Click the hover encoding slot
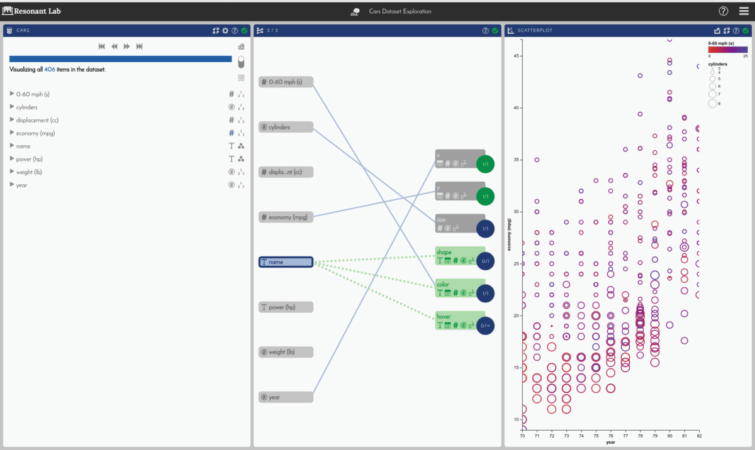Screen dimensions: 755x450 [x=460, y=321]
